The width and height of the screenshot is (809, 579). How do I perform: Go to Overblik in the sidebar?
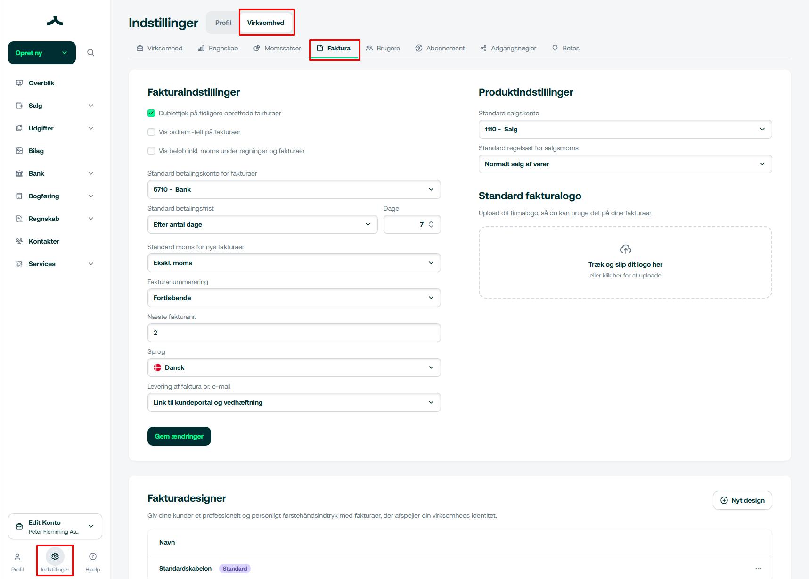[41, 83]
